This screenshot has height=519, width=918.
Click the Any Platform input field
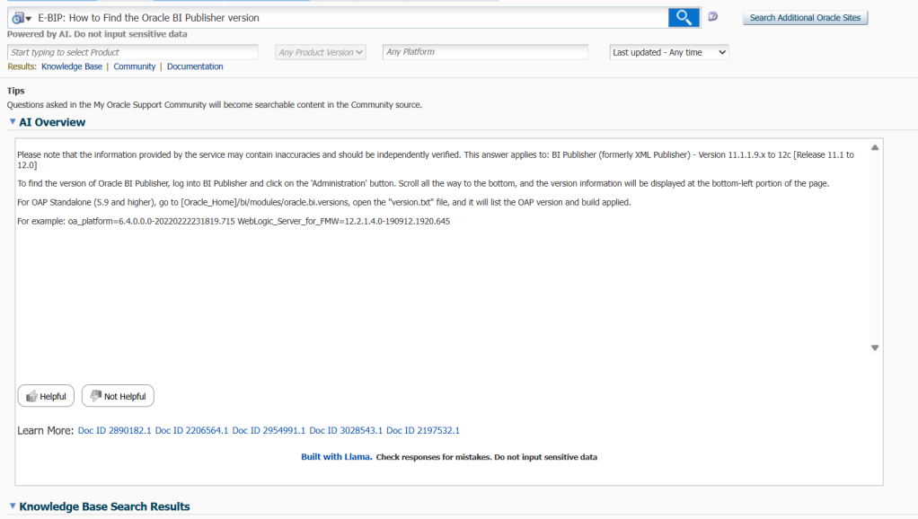coord(485,52)
